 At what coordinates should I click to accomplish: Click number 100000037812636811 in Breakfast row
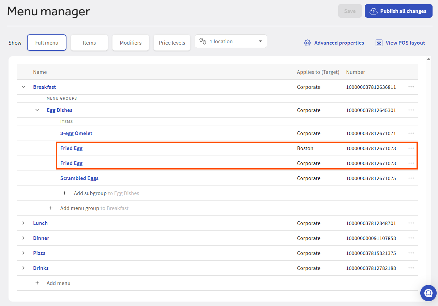pos(371,87)
